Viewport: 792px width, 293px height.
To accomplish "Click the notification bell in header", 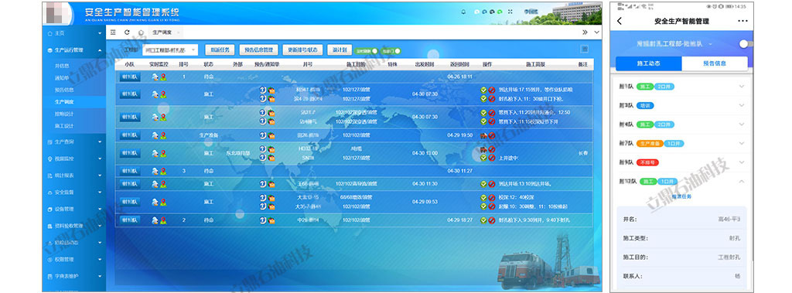I will [x=463, y=12].
